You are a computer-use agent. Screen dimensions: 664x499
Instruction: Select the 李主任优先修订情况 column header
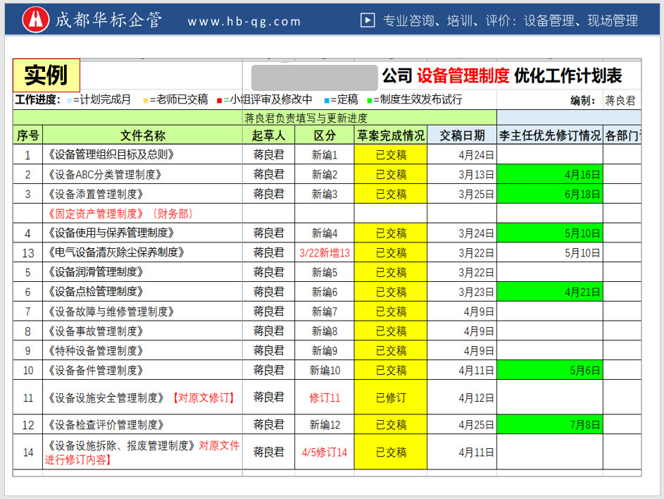click(x=549, y=135)
